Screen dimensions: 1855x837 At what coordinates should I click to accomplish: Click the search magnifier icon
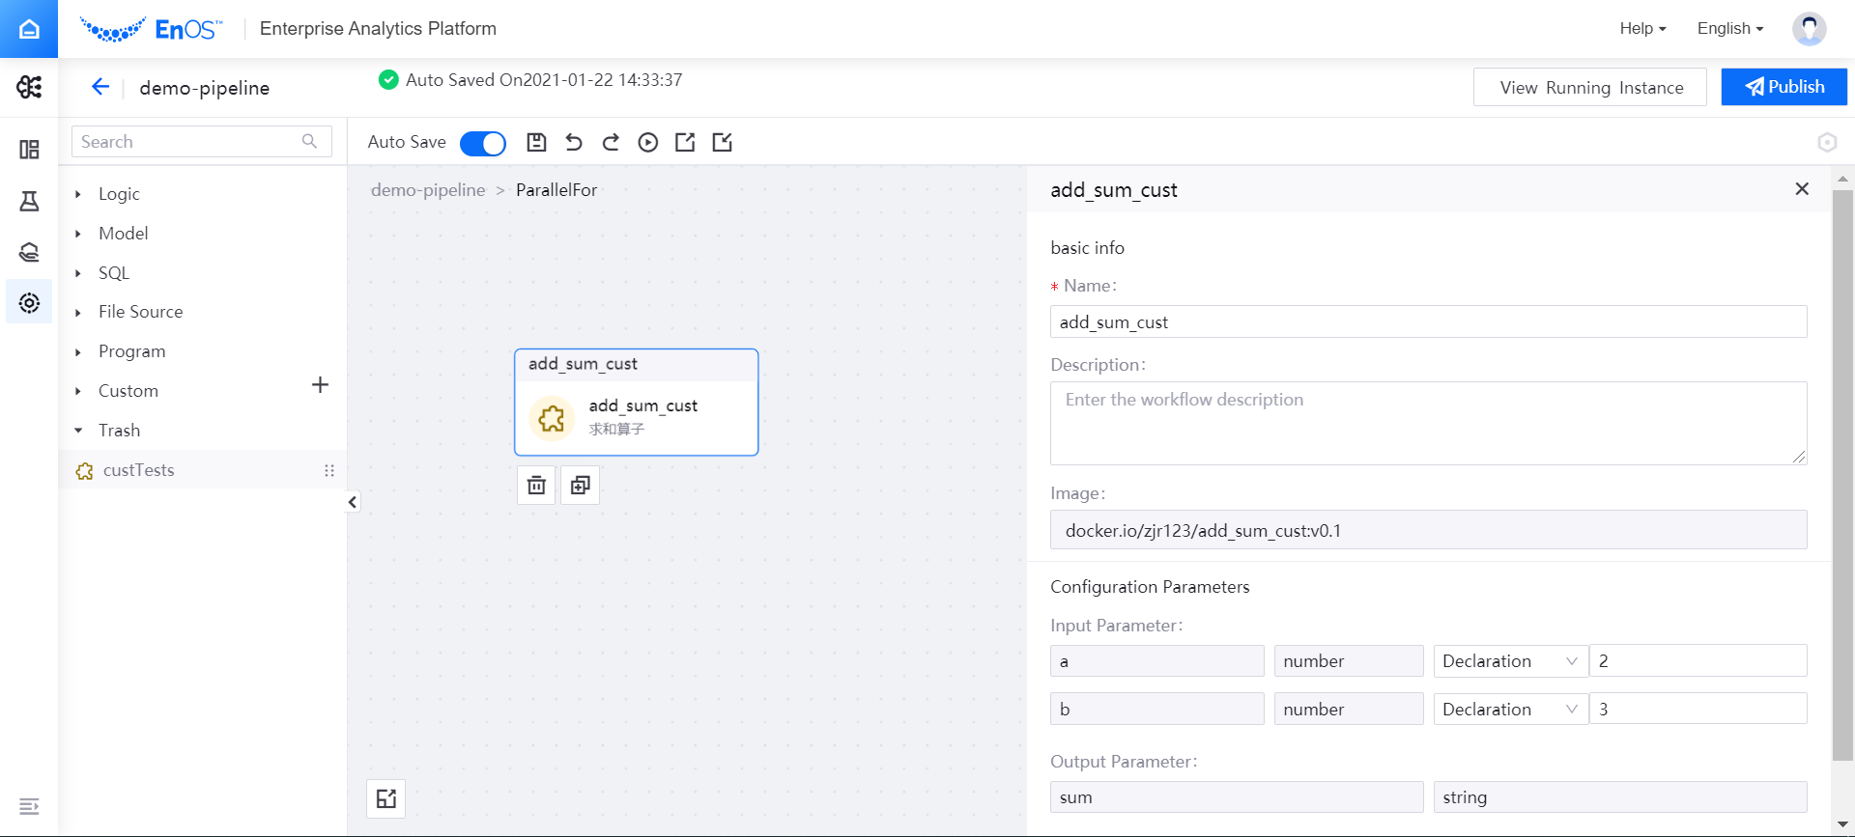[x=309, y=141]
